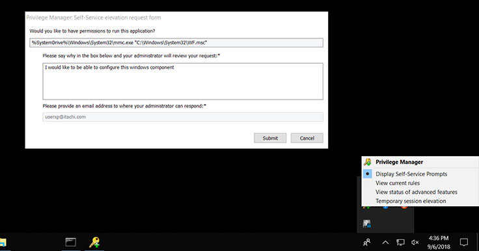Open command prompt window from taskbar
479x251 pixels.
pyautogui.click(x=70, y=242)
